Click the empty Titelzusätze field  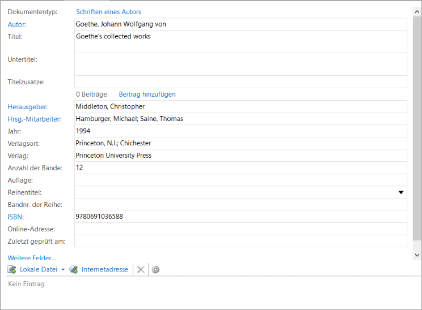click(240, 81)
